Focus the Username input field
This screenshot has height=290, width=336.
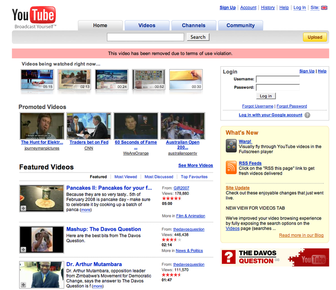click(x=278, y=79)
